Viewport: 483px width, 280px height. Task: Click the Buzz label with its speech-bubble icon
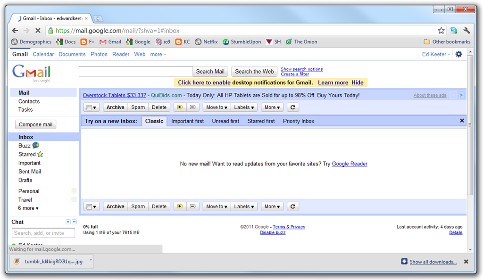[x=29, y=146]
